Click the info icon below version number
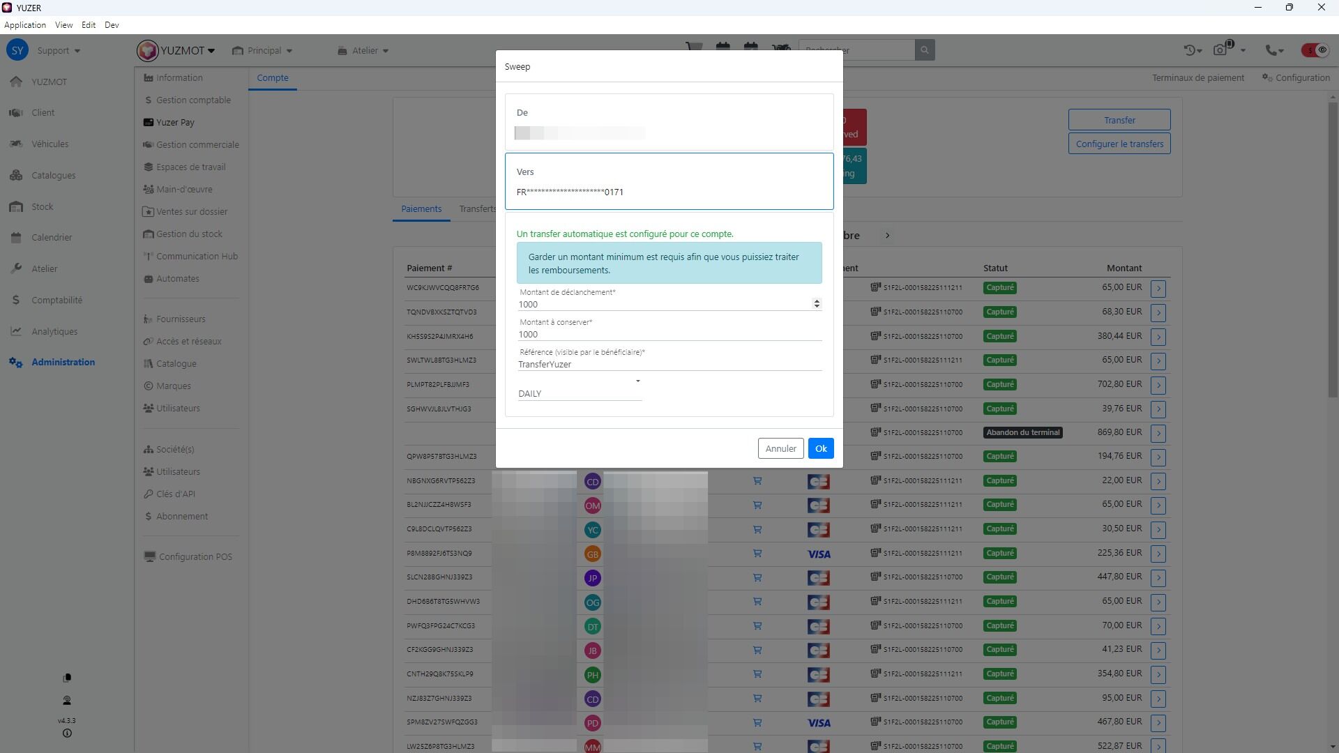The image size is (1339, 753). click(67, 733)
